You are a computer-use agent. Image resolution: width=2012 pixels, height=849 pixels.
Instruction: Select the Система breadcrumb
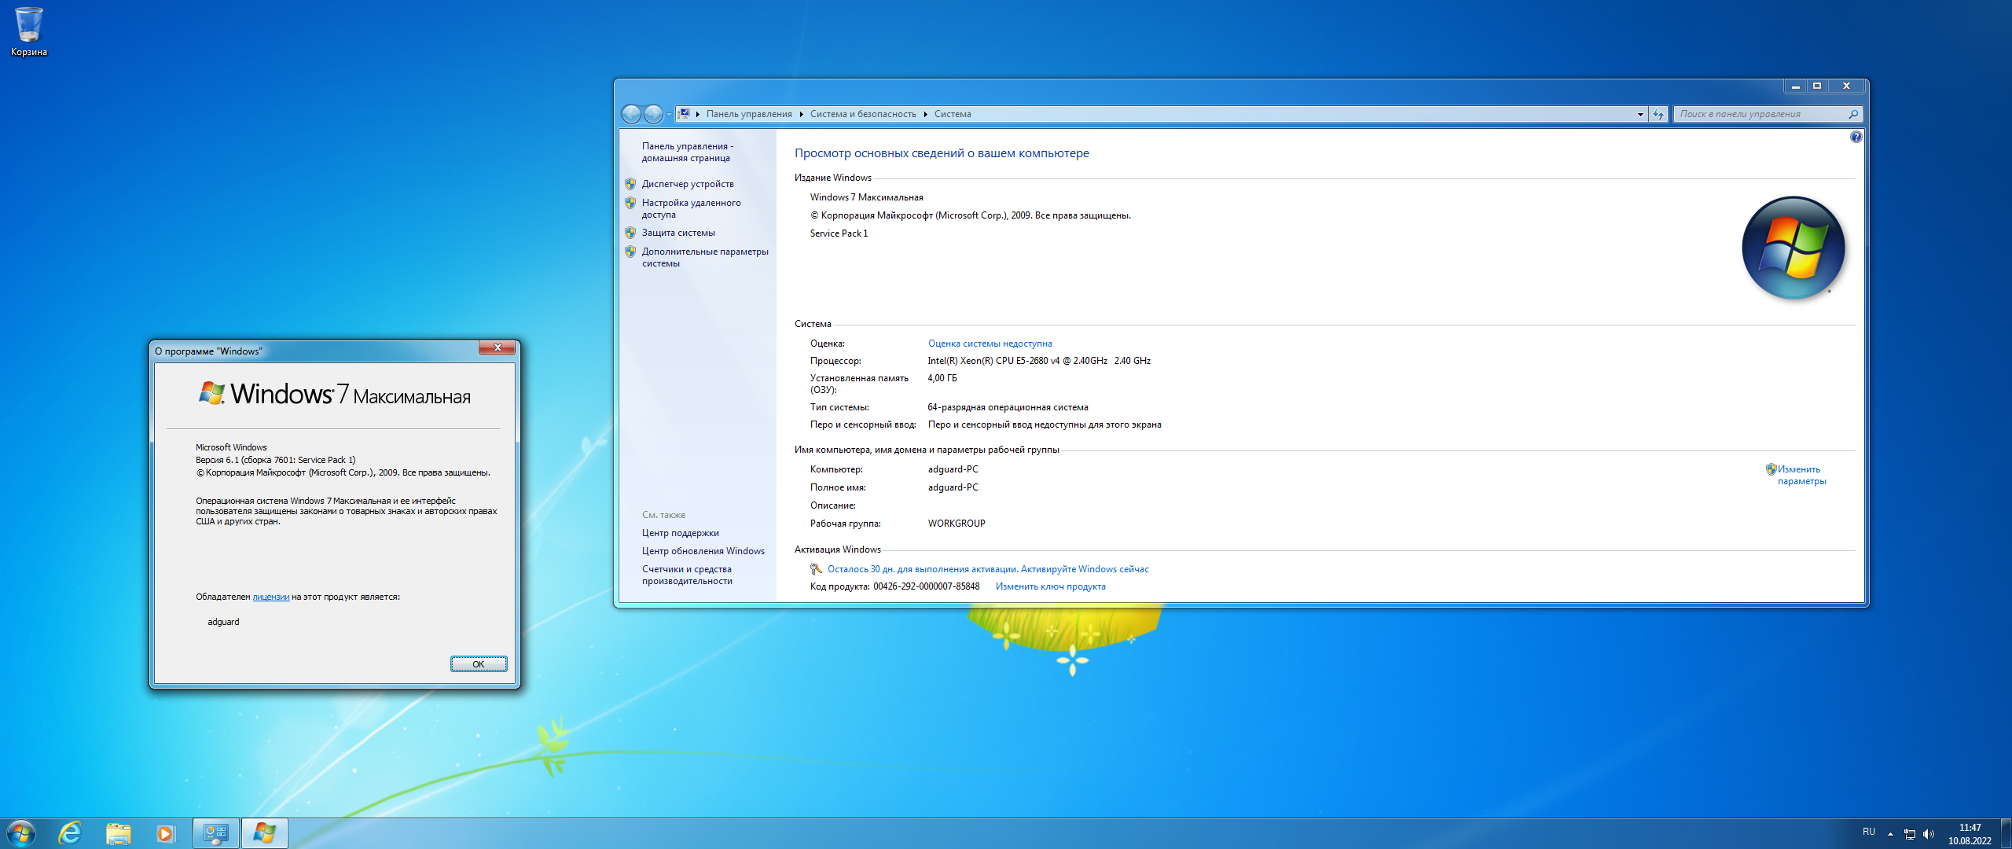tap(953, 114)
